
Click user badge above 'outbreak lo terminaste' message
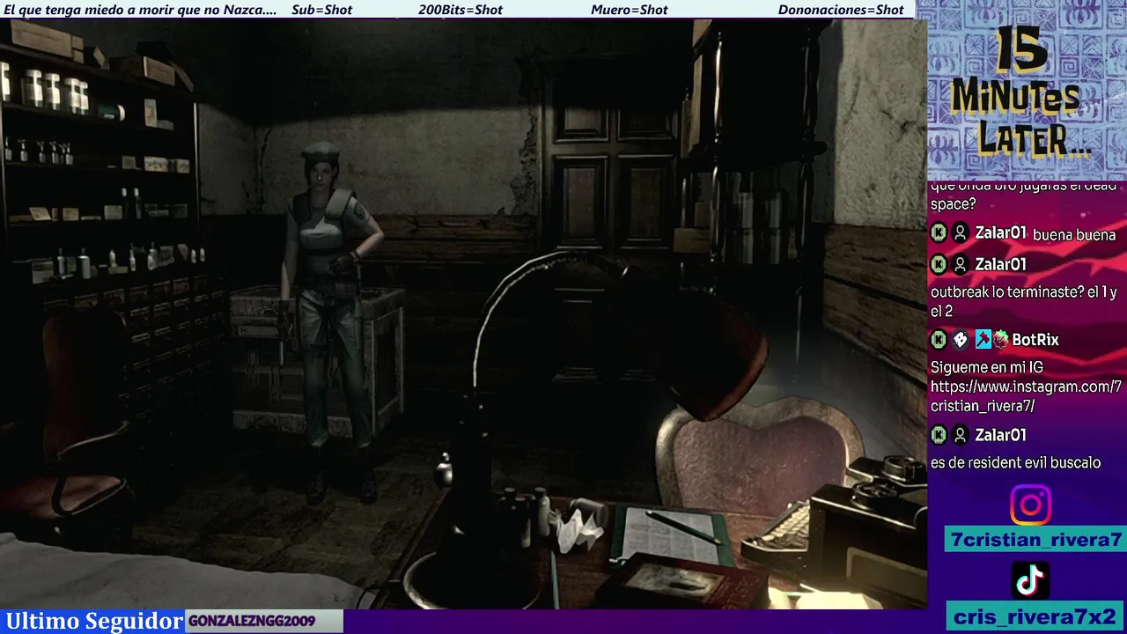point(961,264)
